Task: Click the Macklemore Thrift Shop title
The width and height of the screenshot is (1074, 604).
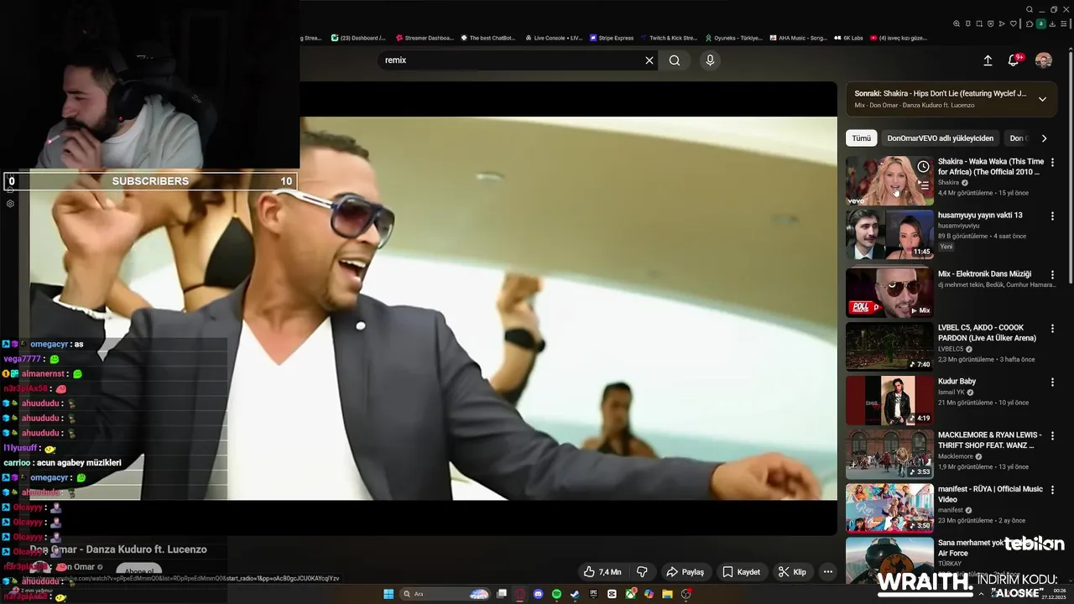Action: pyautogui.click(x=989, y=440)
